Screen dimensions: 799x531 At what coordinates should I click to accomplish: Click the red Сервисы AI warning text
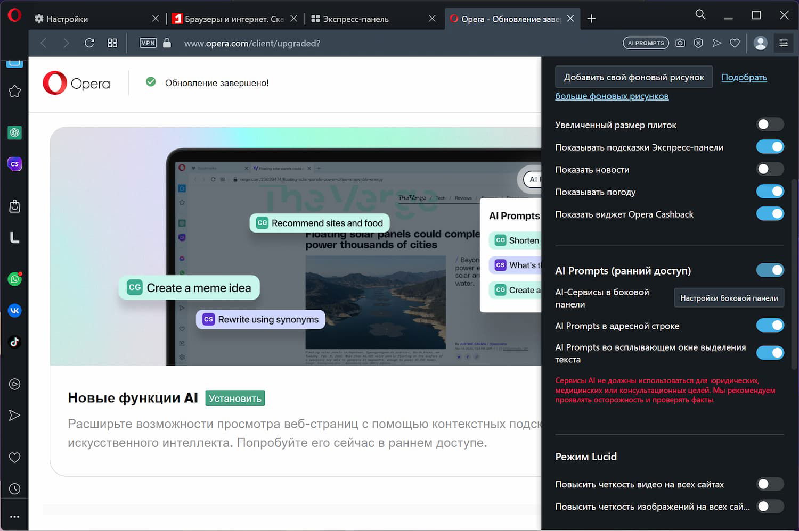(665, 390)
